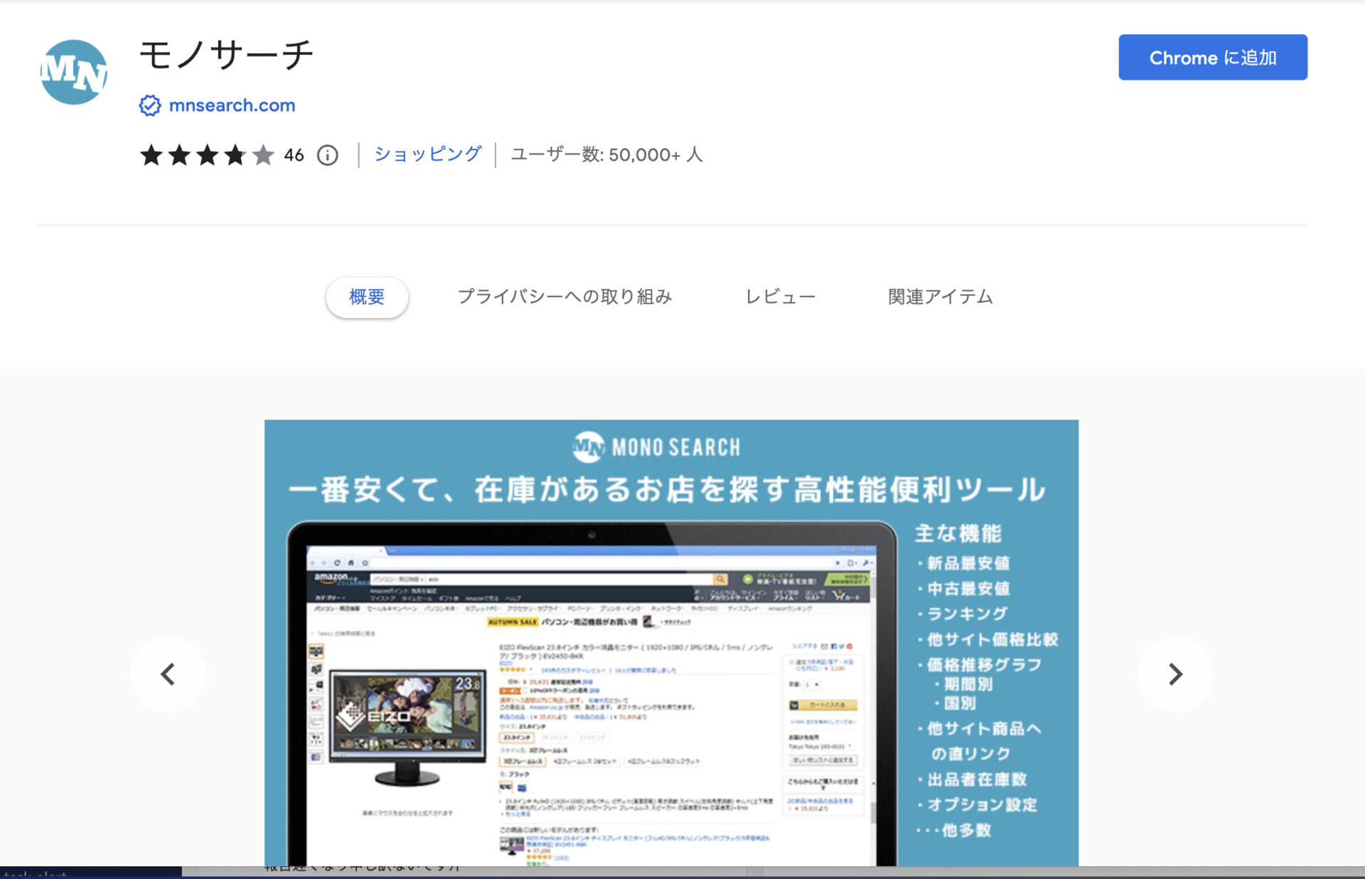
Task: Click the MN extension logo icon
Action: (73, 73)
